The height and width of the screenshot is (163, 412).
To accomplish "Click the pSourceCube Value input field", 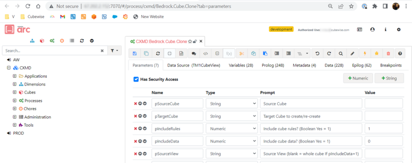I will click(383, 104).
